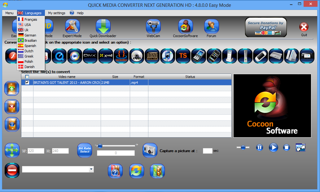Start conversion with the refresh arrows icon

tap(137, 171)
